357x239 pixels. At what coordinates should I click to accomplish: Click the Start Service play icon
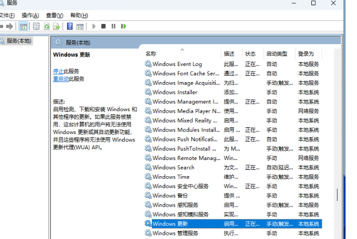(94, 26)
